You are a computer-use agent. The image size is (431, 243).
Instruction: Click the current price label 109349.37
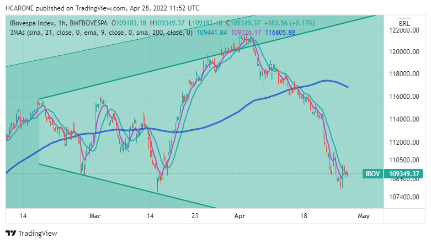pos(405,174)
